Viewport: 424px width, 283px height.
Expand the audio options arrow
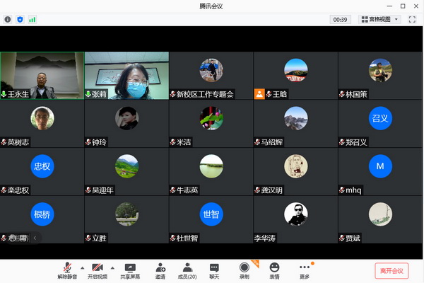(82, 267)
